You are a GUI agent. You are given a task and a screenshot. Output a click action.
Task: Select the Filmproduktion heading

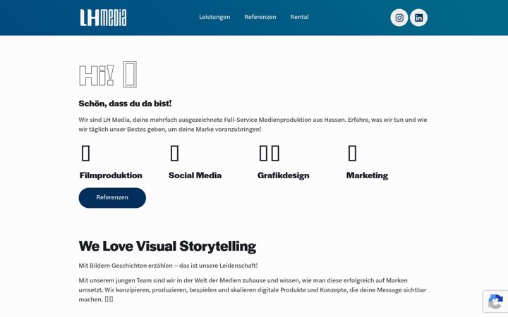(x=111, y=175)
